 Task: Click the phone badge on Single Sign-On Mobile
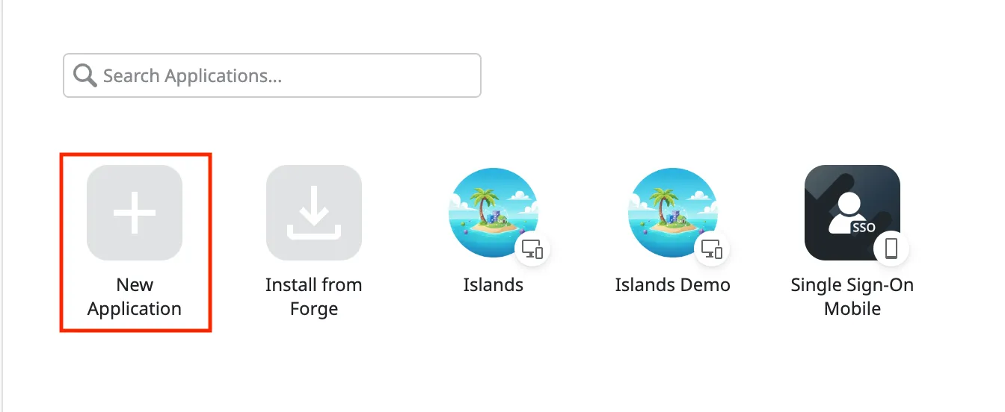(x=891, y=249)
